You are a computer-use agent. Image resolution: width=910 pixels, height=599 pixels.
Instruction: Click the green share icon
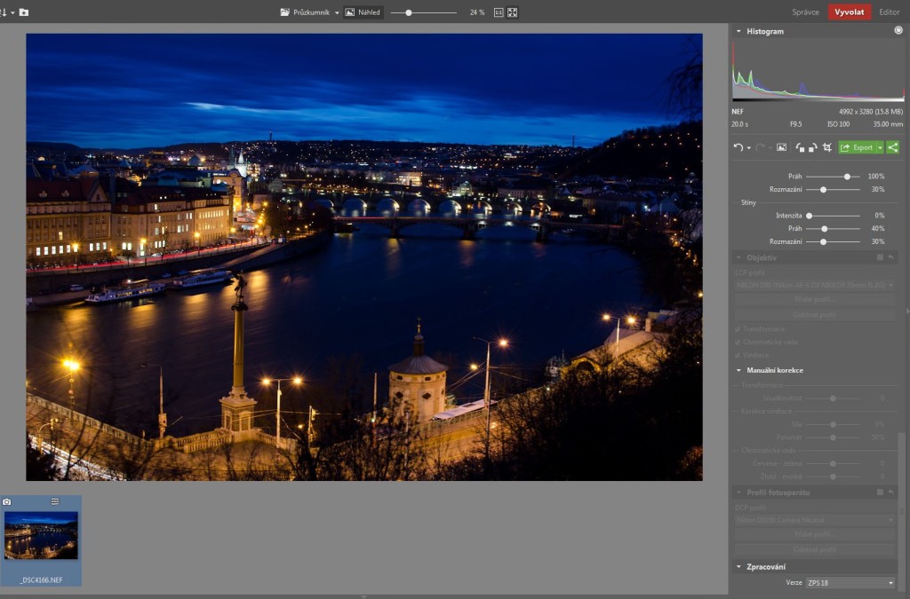point(892,147)
